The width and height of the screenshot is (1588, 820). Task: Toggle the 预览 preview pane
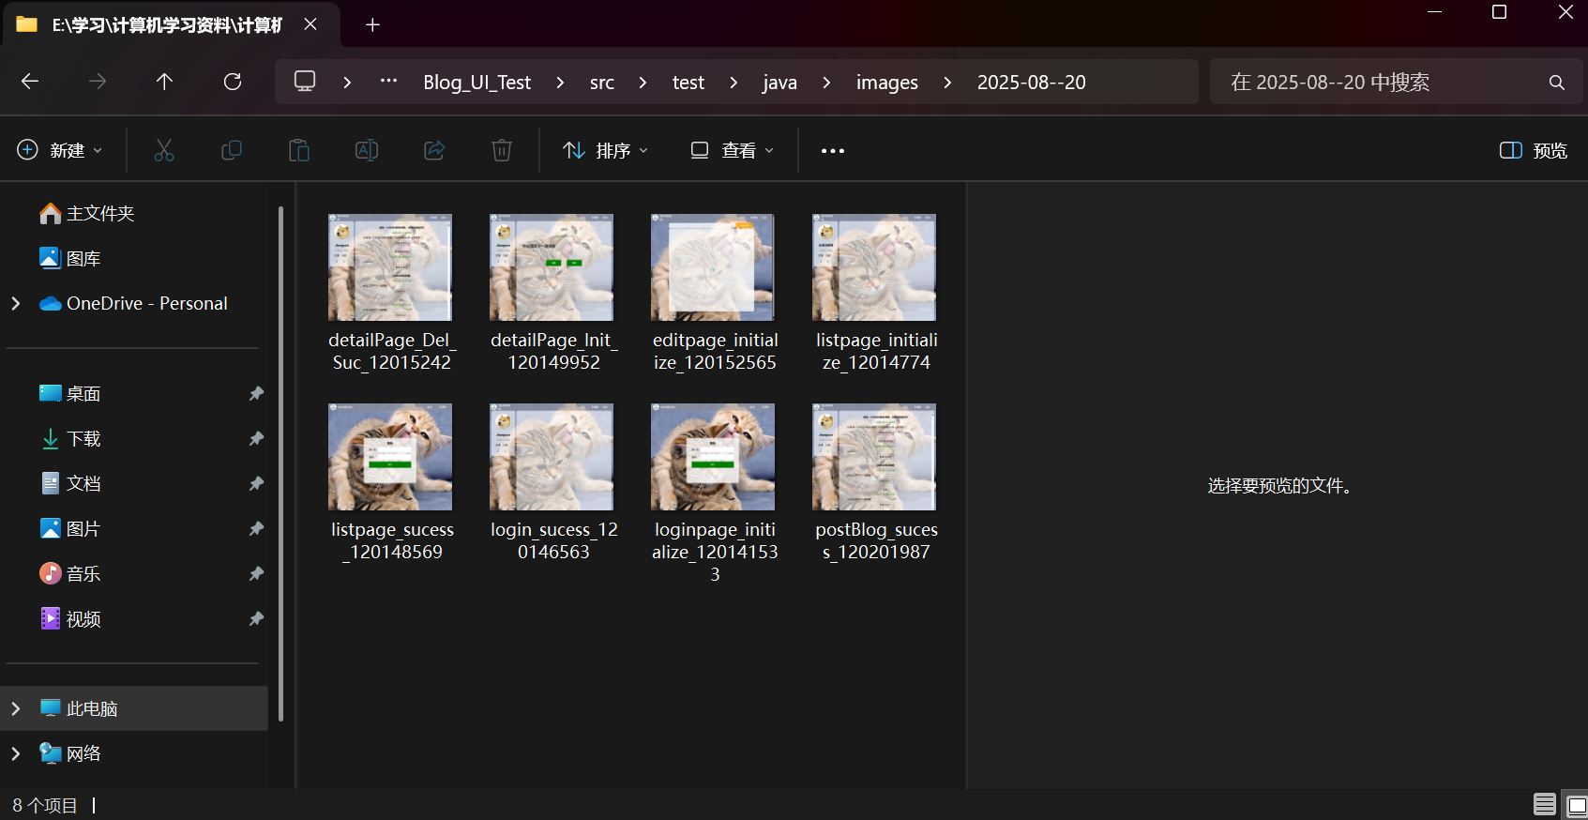(1534, 150)
